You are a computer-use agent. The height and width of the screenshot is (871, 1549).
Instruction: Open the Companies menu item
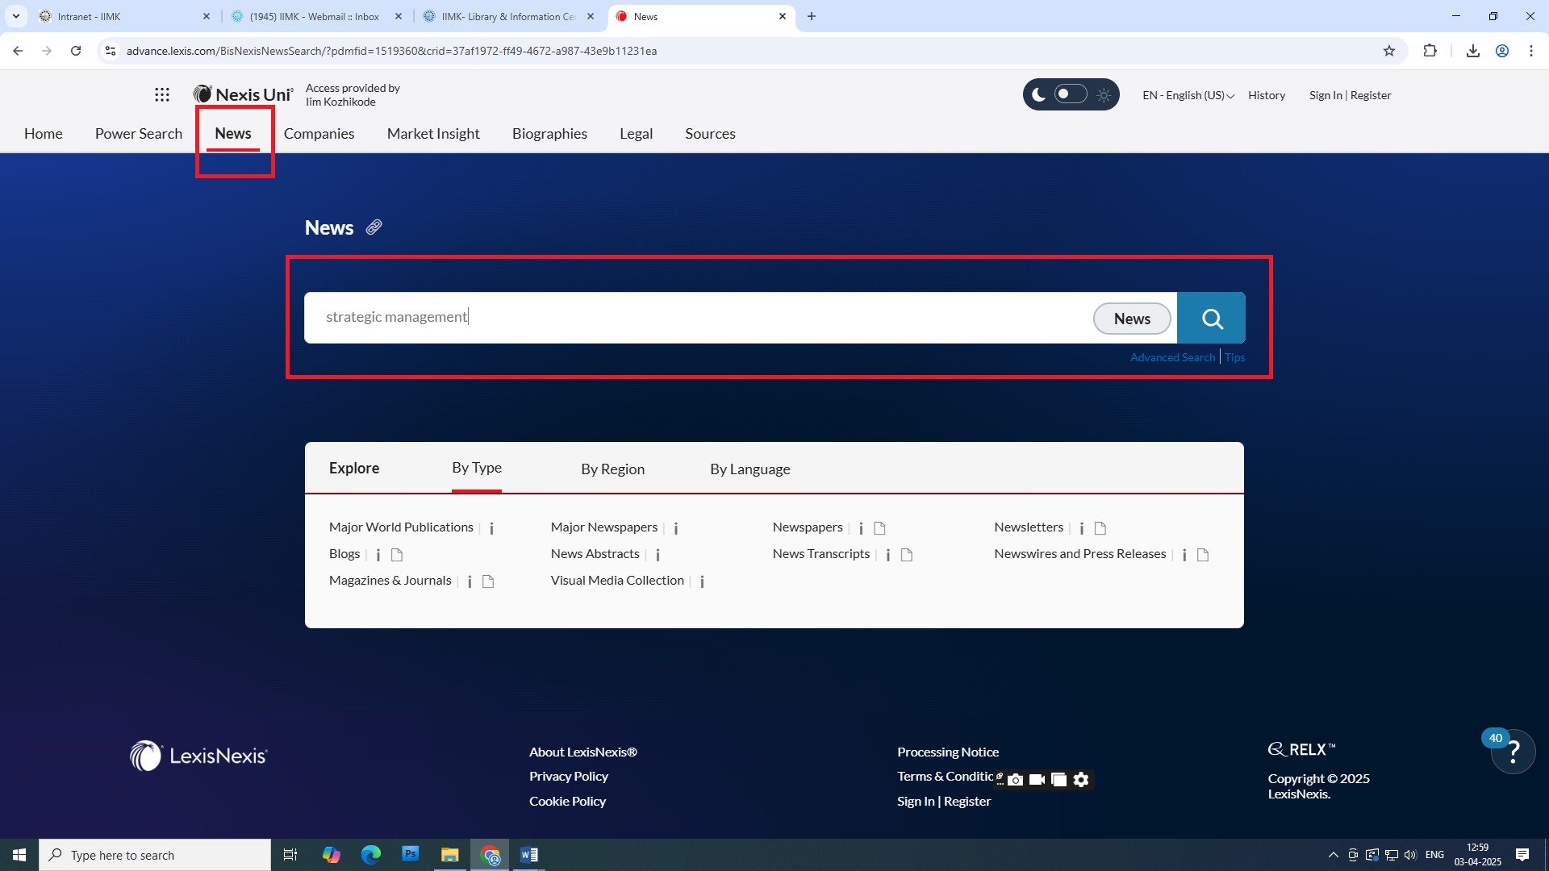319,134
